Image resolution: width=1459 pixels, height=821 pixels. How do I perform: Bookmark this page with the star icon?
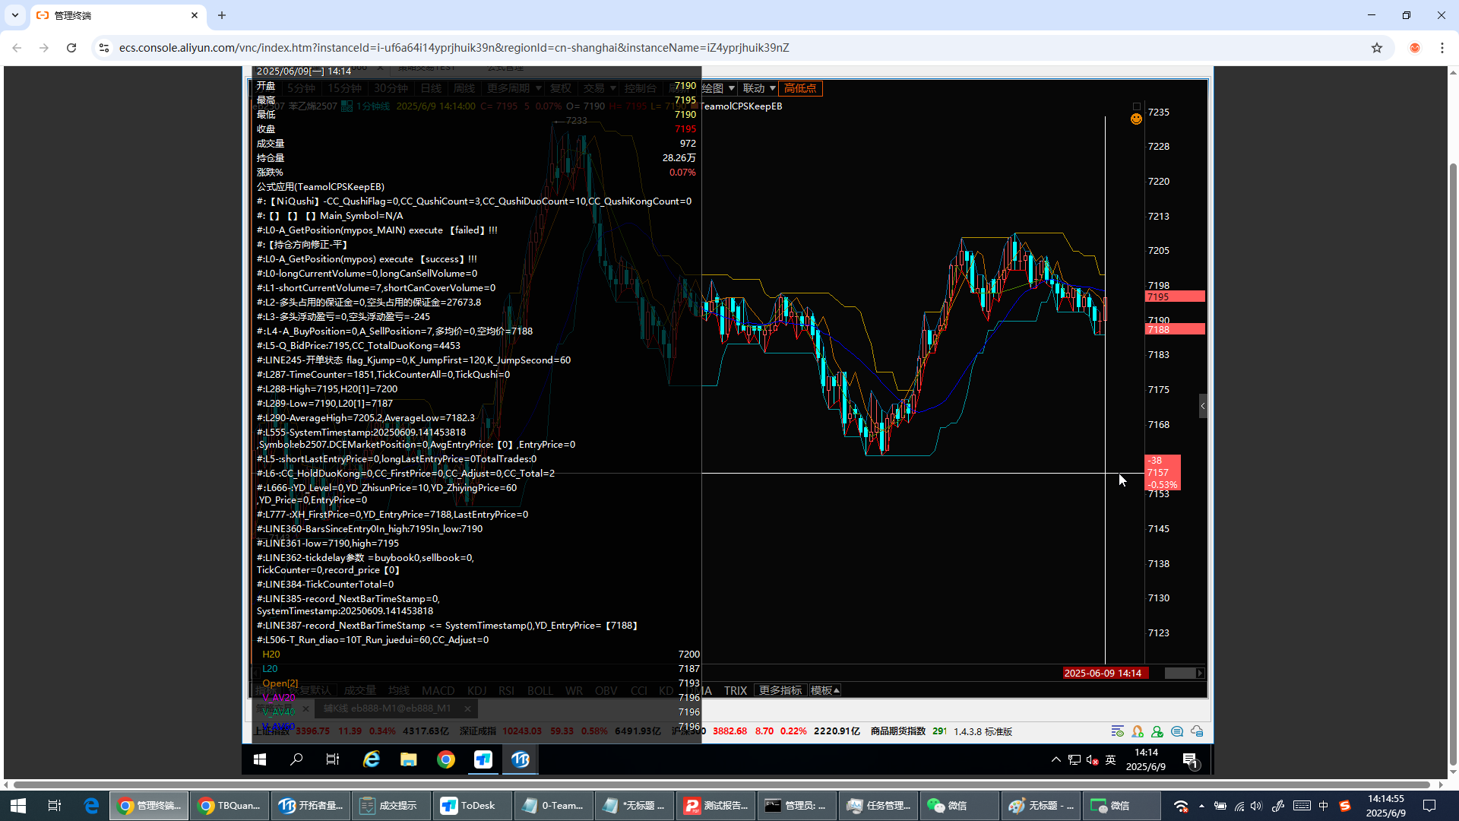1377,48
